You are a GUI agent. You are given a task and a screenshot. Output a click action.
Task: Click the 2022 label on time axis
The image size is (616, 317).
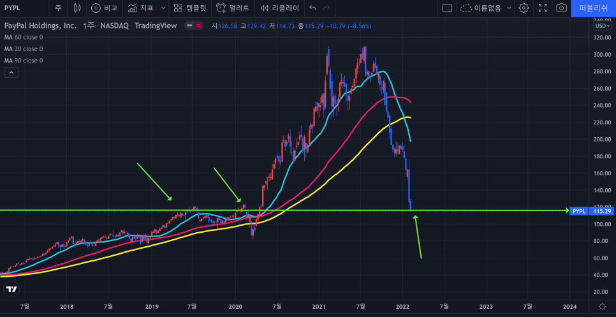[402, 306]
